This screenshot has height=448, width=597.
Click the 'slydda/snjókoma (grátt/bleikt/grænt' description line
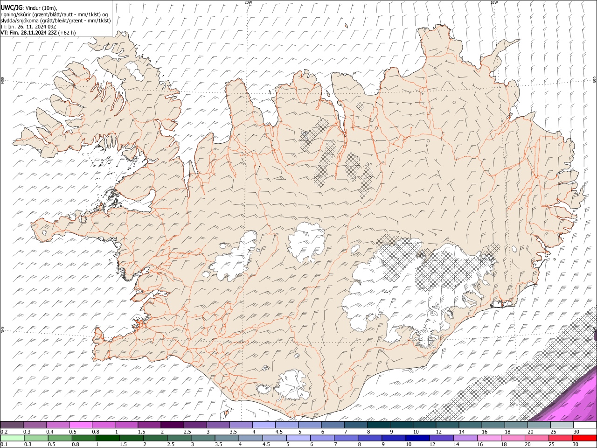click(56, 21)
